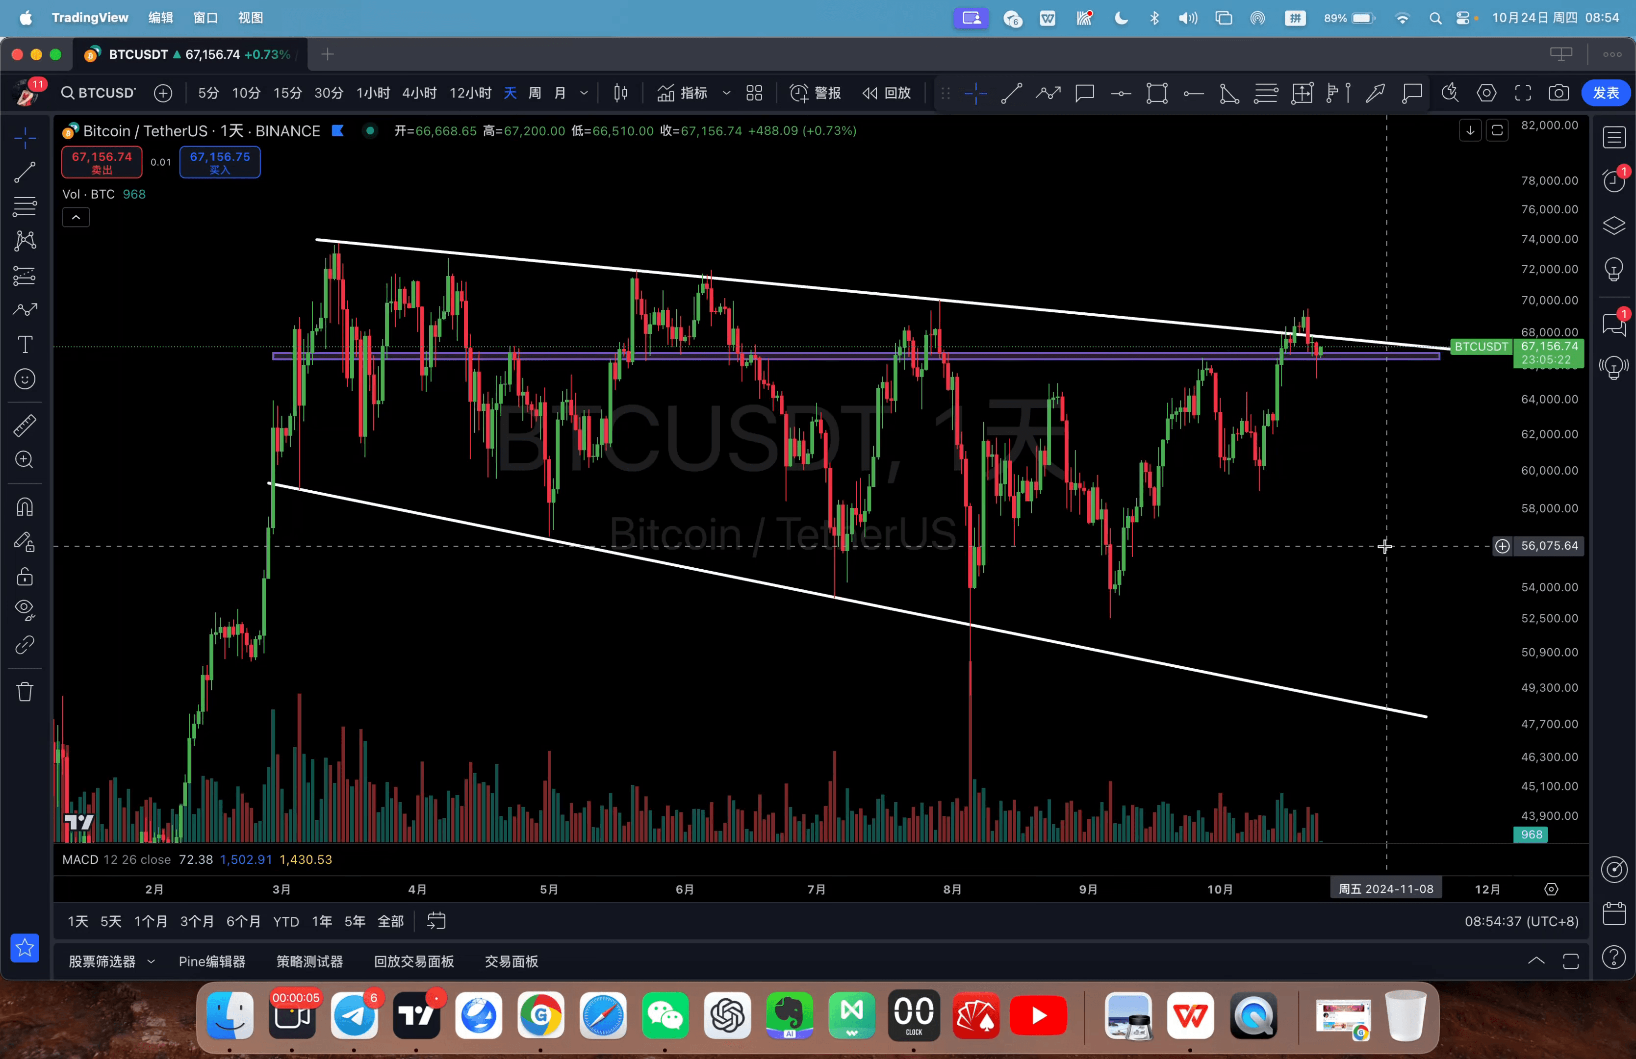The image size is (1636, 1059).
Task: Switch to the 4小时 timeframe
Action: tap(419, 93)
